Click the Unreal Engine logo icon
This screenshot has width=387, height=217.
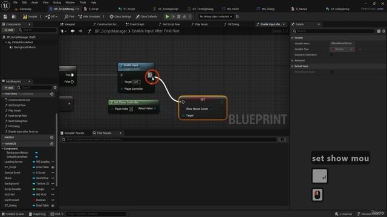(5, 5)
